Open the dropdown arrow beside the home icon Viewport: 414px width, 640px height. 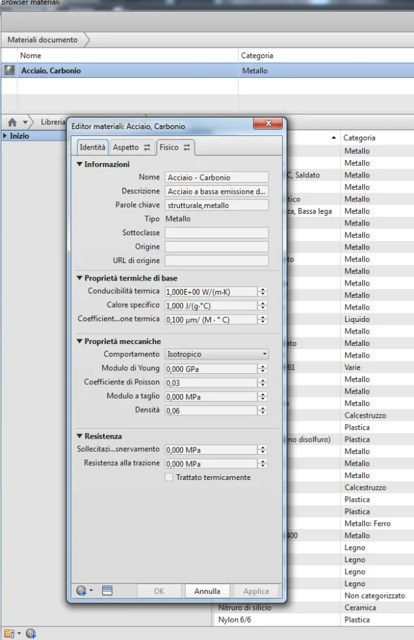[25, 122]
